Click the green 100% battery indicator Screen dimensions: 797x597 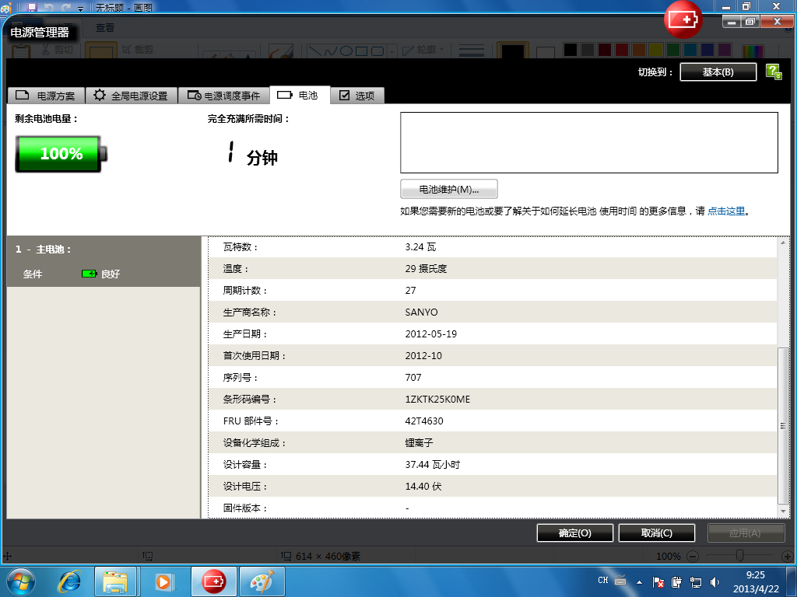coord(61,154)
